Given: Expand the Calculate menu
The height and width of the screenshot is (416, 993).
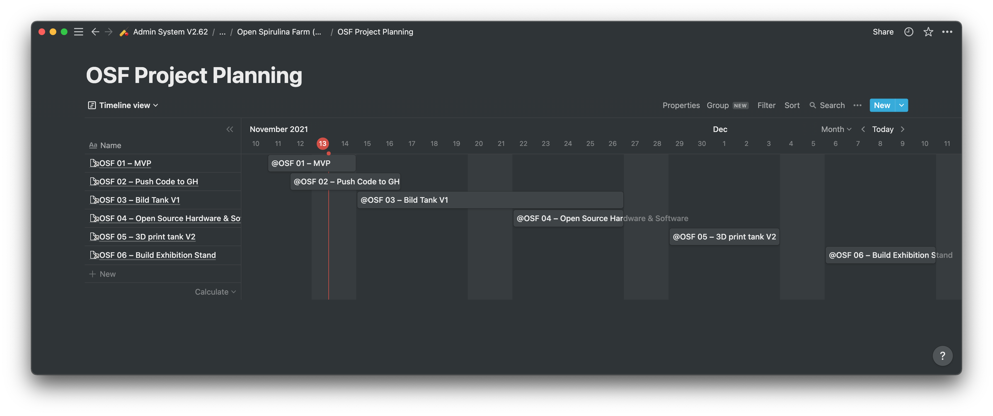Looking at the screenshot, I should pos(215,292).
